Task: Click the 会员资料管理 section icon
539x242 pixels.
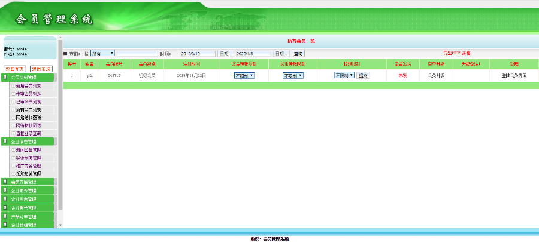Action: pyautogui.click(x=5, y=78)
